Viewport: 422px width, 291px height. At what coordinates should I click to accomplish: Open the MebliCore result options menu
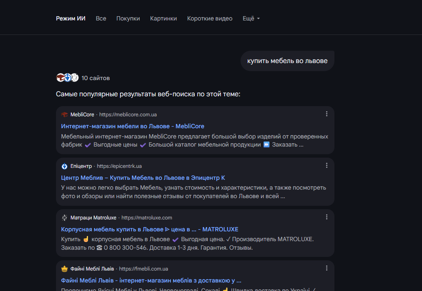pyautogui.click(x=327, y=114)
